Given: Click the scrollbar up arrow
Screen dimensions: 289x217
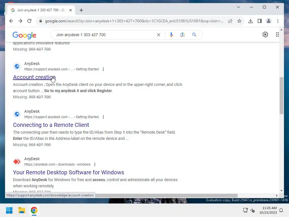Looking at the screenshot, I should pyautogui.click(x=281, y=30).
